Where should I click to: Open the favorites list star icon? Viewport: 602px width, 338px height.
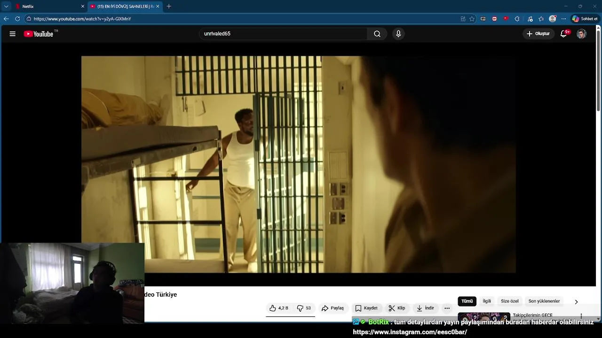point(541,19)
